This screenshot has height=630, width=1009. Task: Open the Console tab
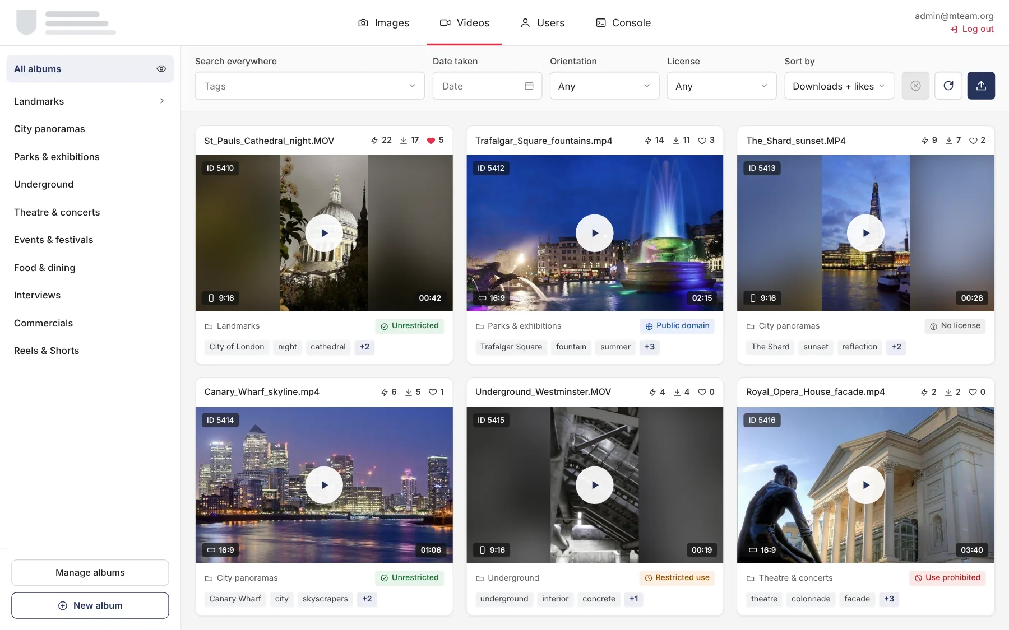pos(623,23)
